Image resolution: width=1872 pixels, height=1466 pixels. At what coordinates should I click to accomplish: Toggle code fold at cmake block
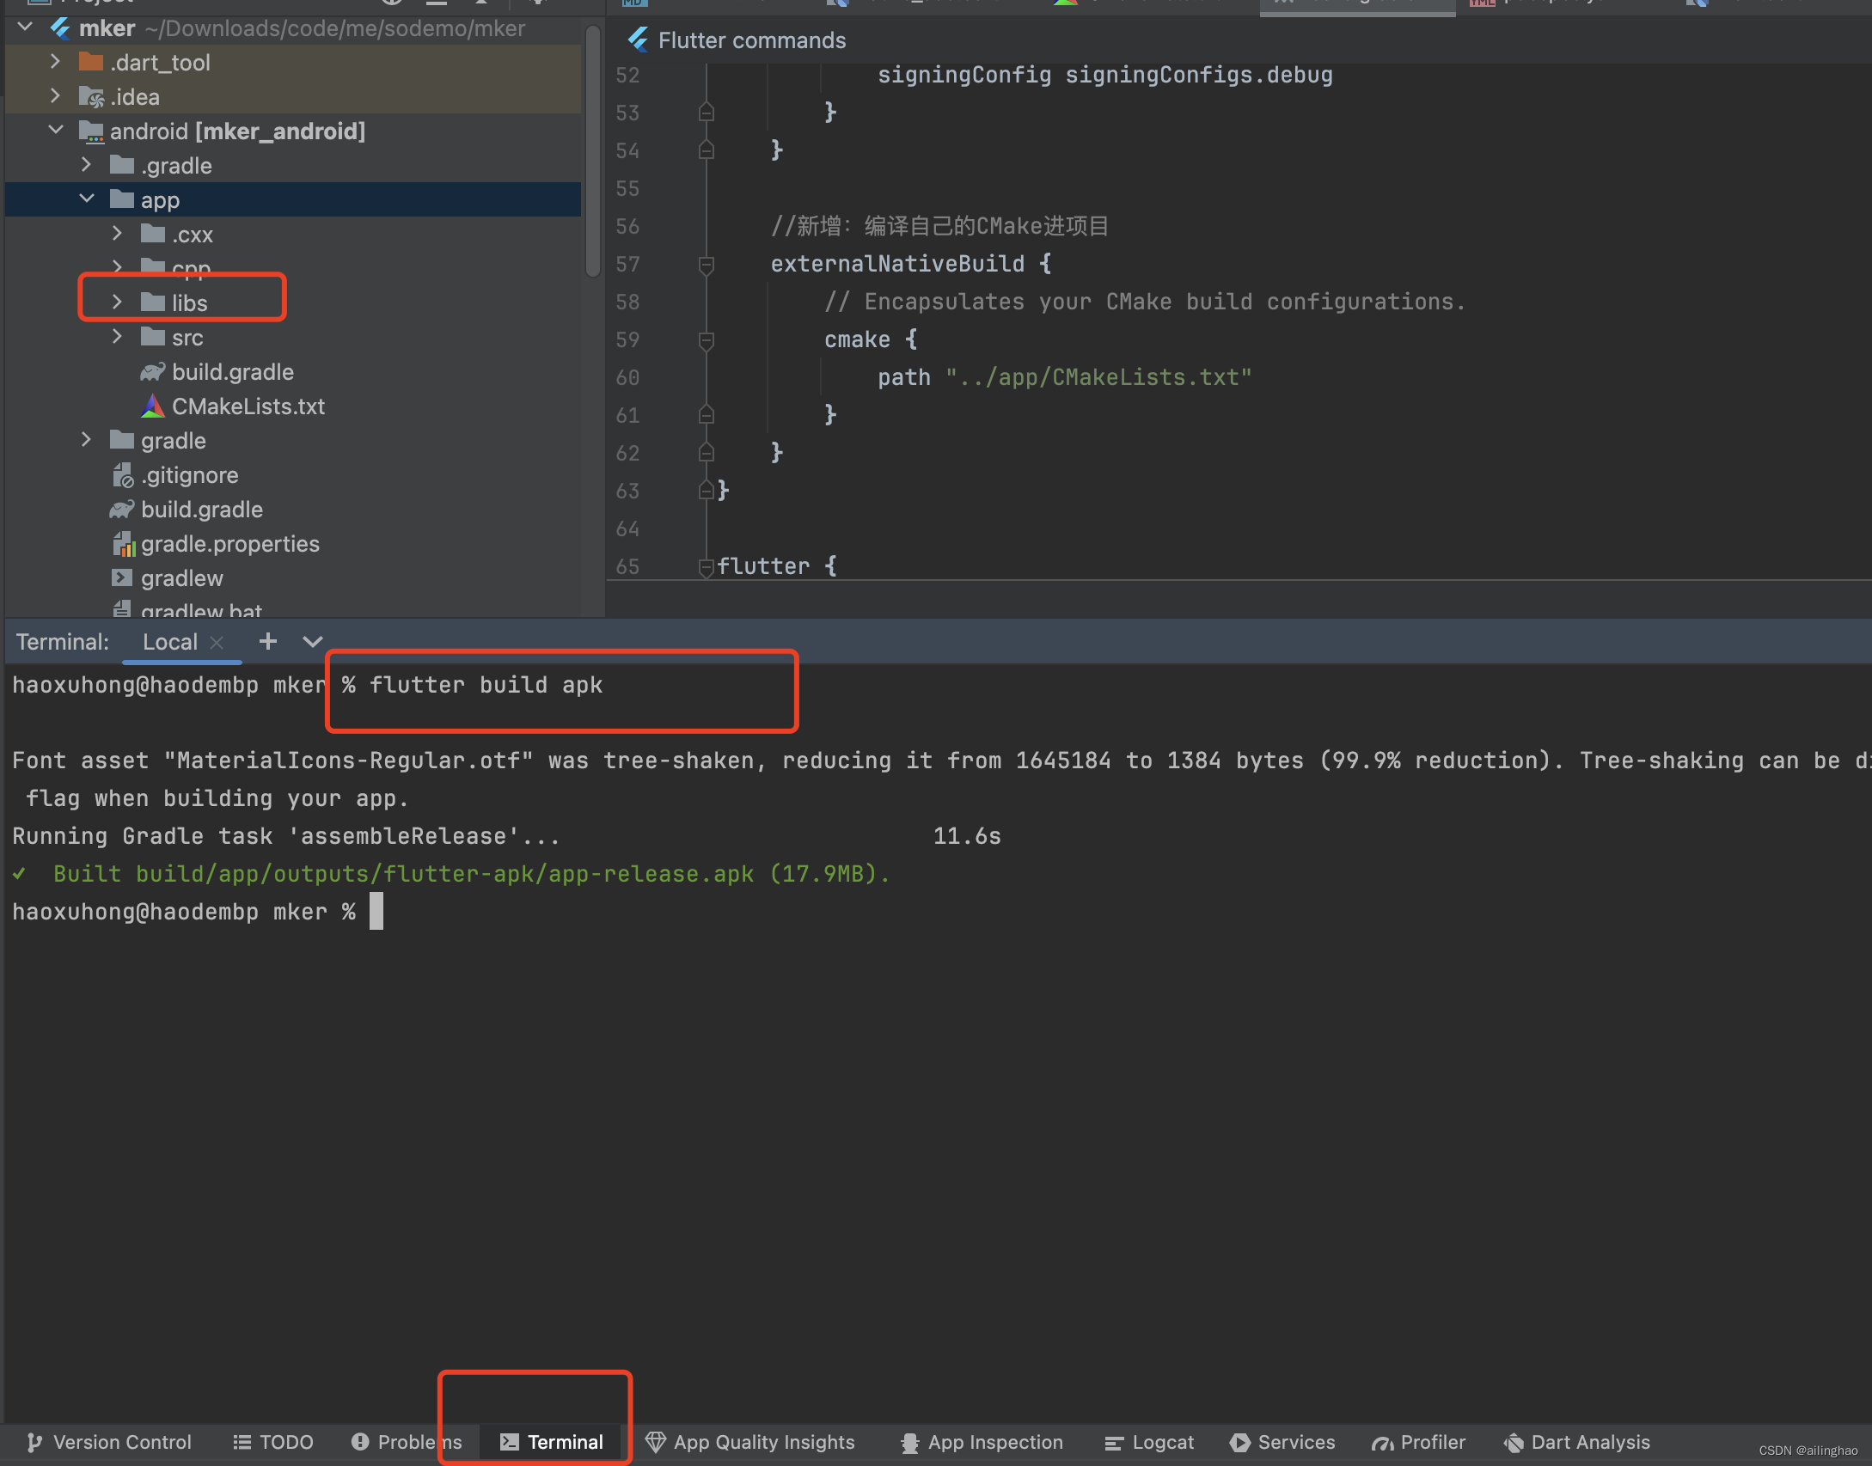707,340
